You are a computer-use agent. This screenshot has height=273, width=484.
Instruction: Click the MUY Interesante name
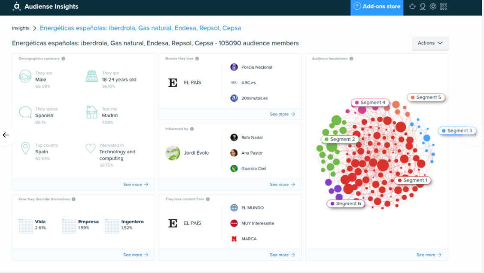(257, 223)
